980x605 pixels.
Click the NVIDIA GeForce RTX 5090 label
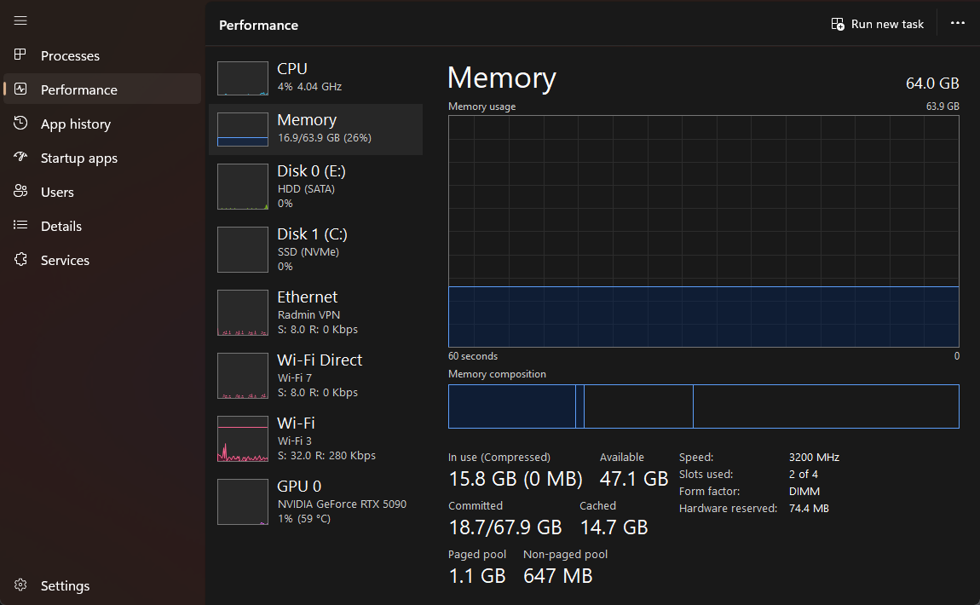[x=342, y=504]
